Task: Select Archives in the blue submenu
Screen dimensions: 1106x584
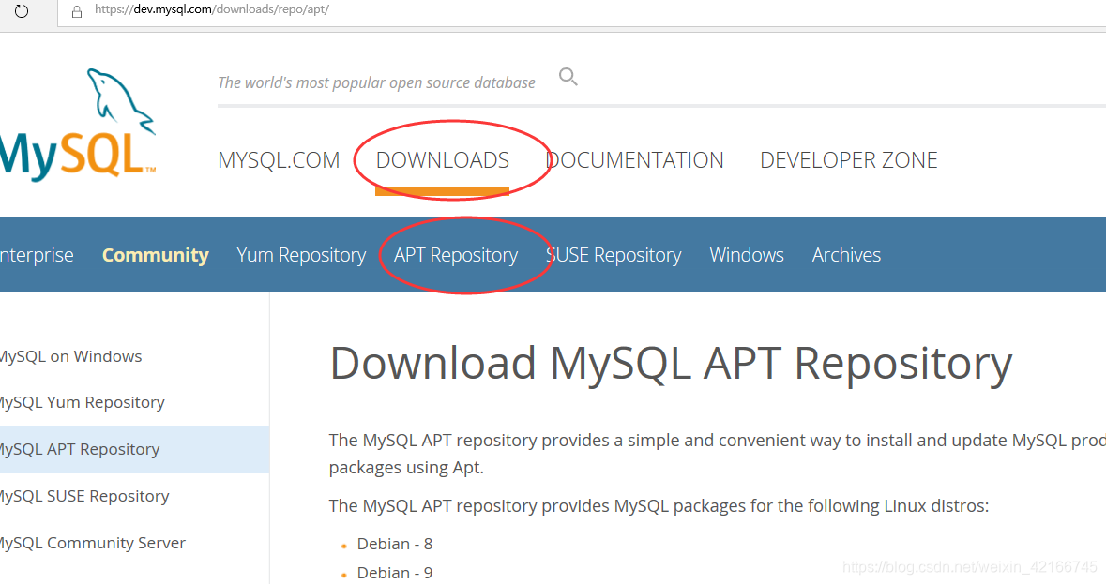Action: (x=846, y=254)
